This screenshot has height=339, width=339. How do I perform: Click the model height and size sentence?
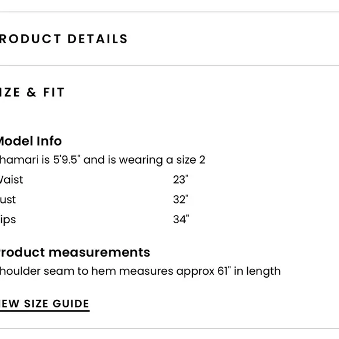[102, 160]
